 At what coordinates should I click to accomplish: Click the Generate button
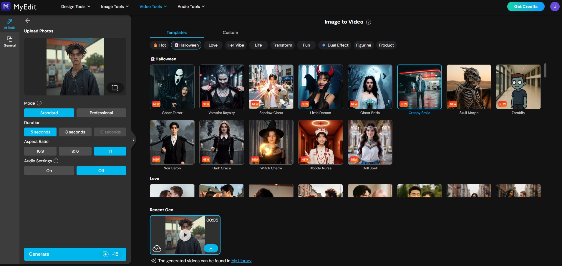click(x=75, y=254)
